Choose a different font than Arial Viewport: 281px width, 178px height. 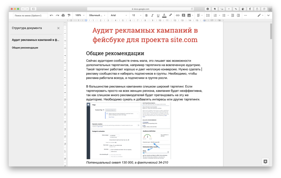[x=119, y=15]
